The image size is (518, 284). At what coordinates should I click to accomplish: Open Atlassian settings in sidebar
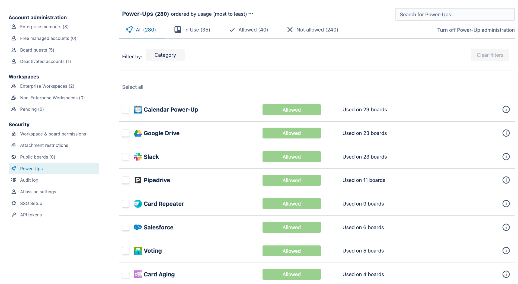[x=38, y=192]
